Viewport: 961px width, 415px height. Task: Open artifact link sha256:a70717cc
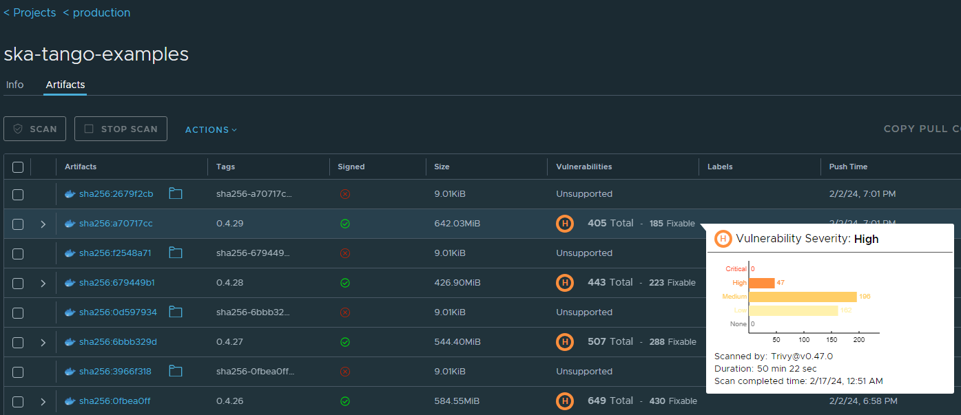click(116, 224)
